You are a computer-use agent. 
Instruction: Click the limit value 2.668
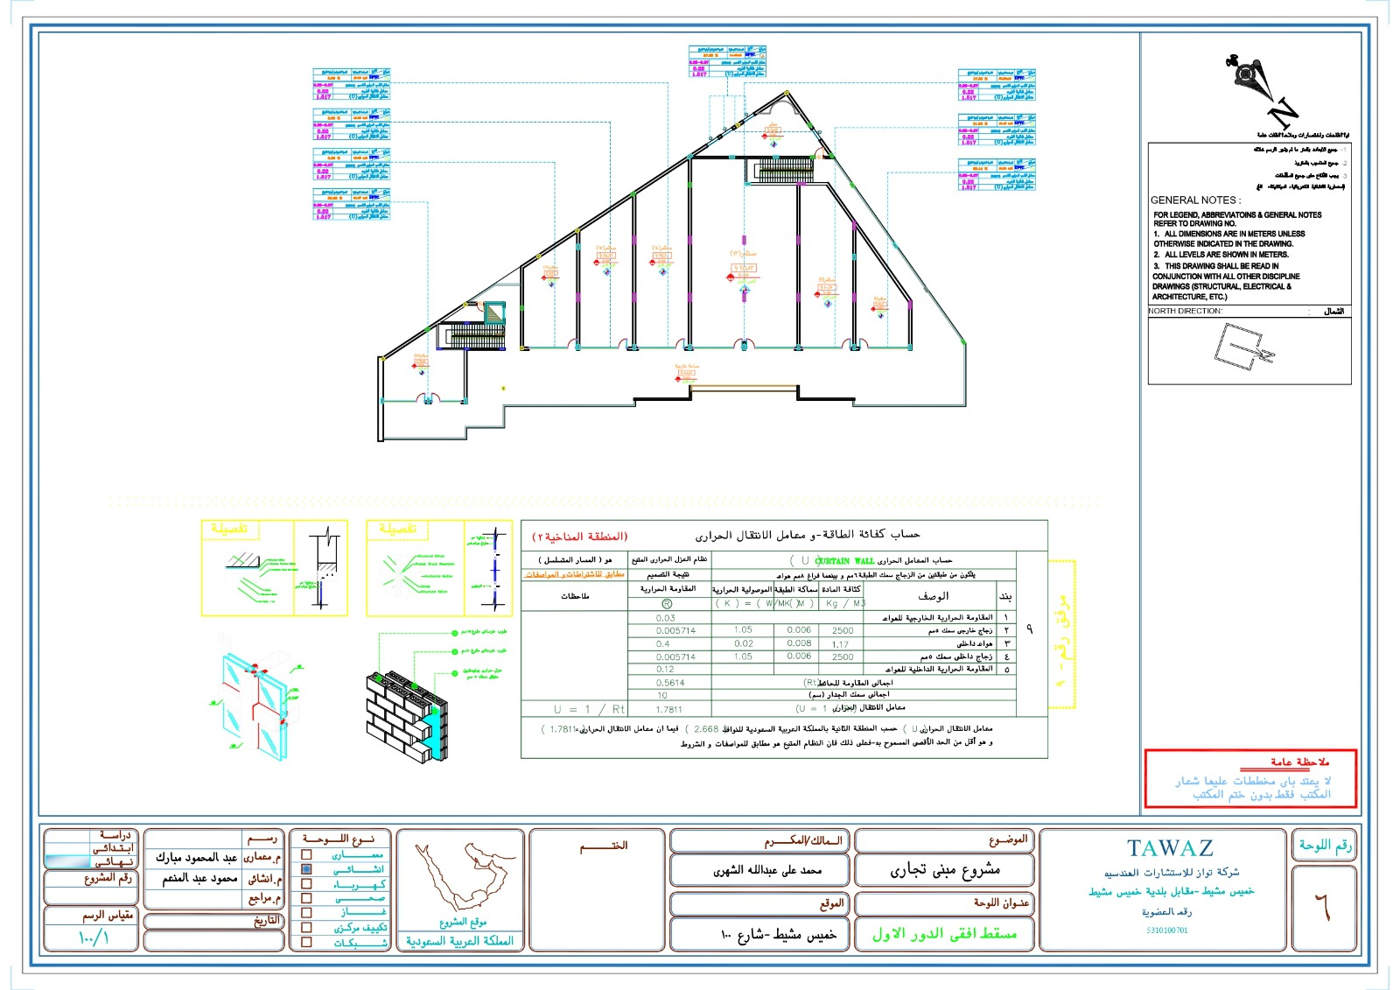(x=706, y=728)
